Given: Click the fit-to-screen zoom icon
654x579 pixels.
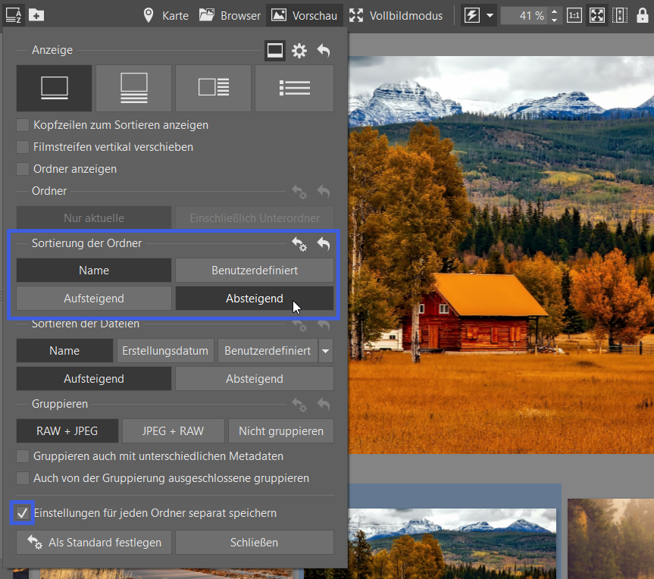Looking at the screenshot, I should pyautogui.click(x=597, y=15).
